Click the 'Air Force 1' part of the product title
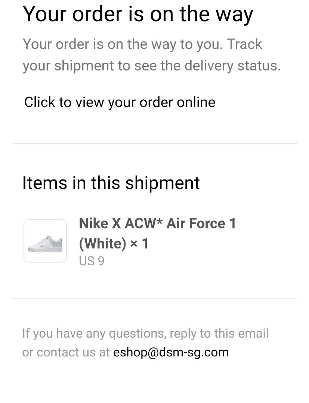This screenshot has height=403, width=309. [x=201, y=224]
